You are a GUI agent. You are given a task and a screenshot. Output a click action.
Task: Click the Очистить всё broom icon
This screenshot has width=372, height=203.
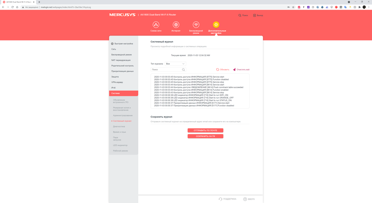coord(234,70)
